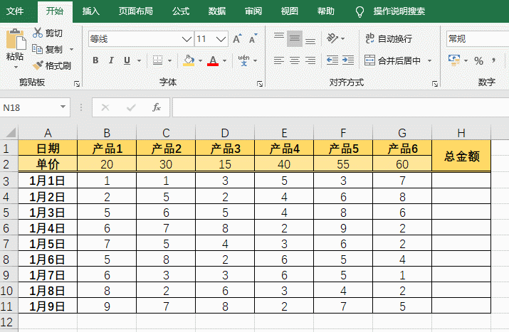Toggle Wrap Text (自动换行)
The image size is (509, 332).
[x=389, y=38]
